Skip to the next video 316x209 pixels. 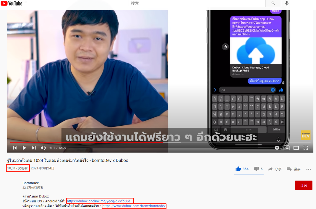coord(34,148)
